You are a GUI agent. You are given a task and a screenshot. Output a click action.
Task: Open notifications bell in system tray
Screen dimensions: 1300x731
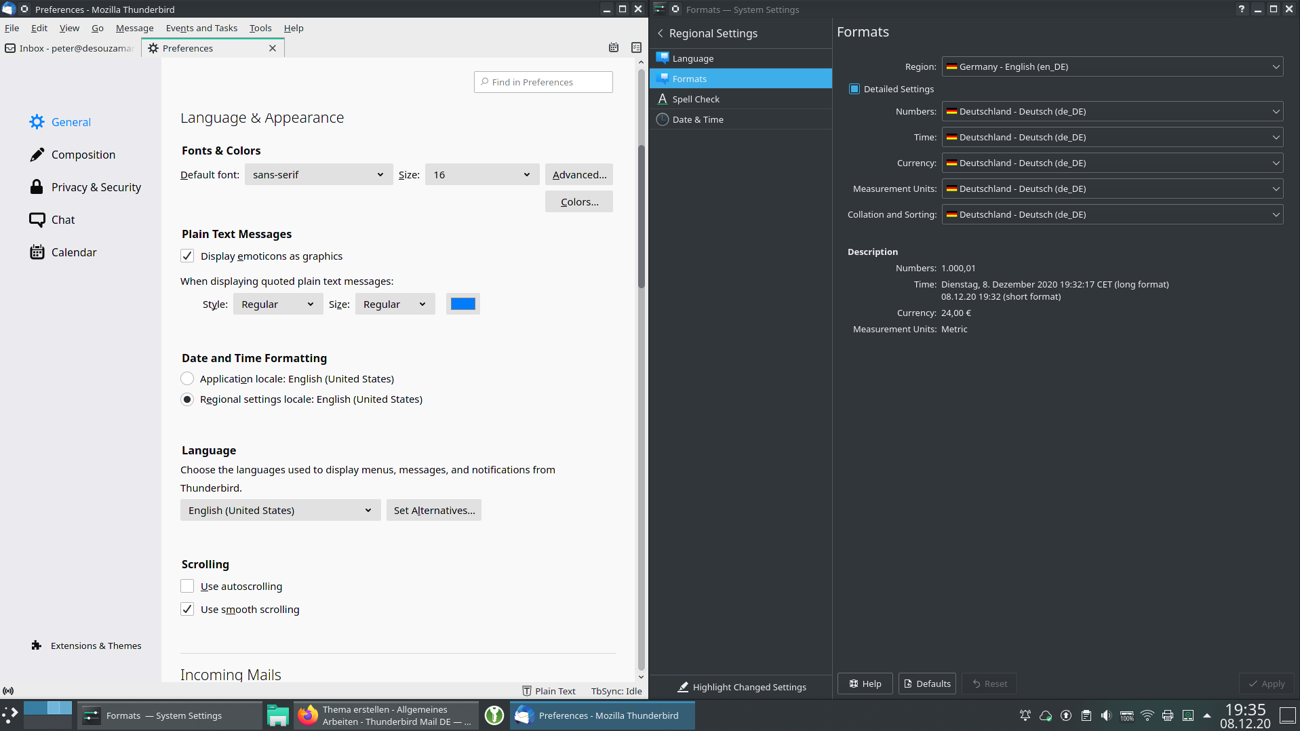pyautogui.click(x=1025, y=715)
